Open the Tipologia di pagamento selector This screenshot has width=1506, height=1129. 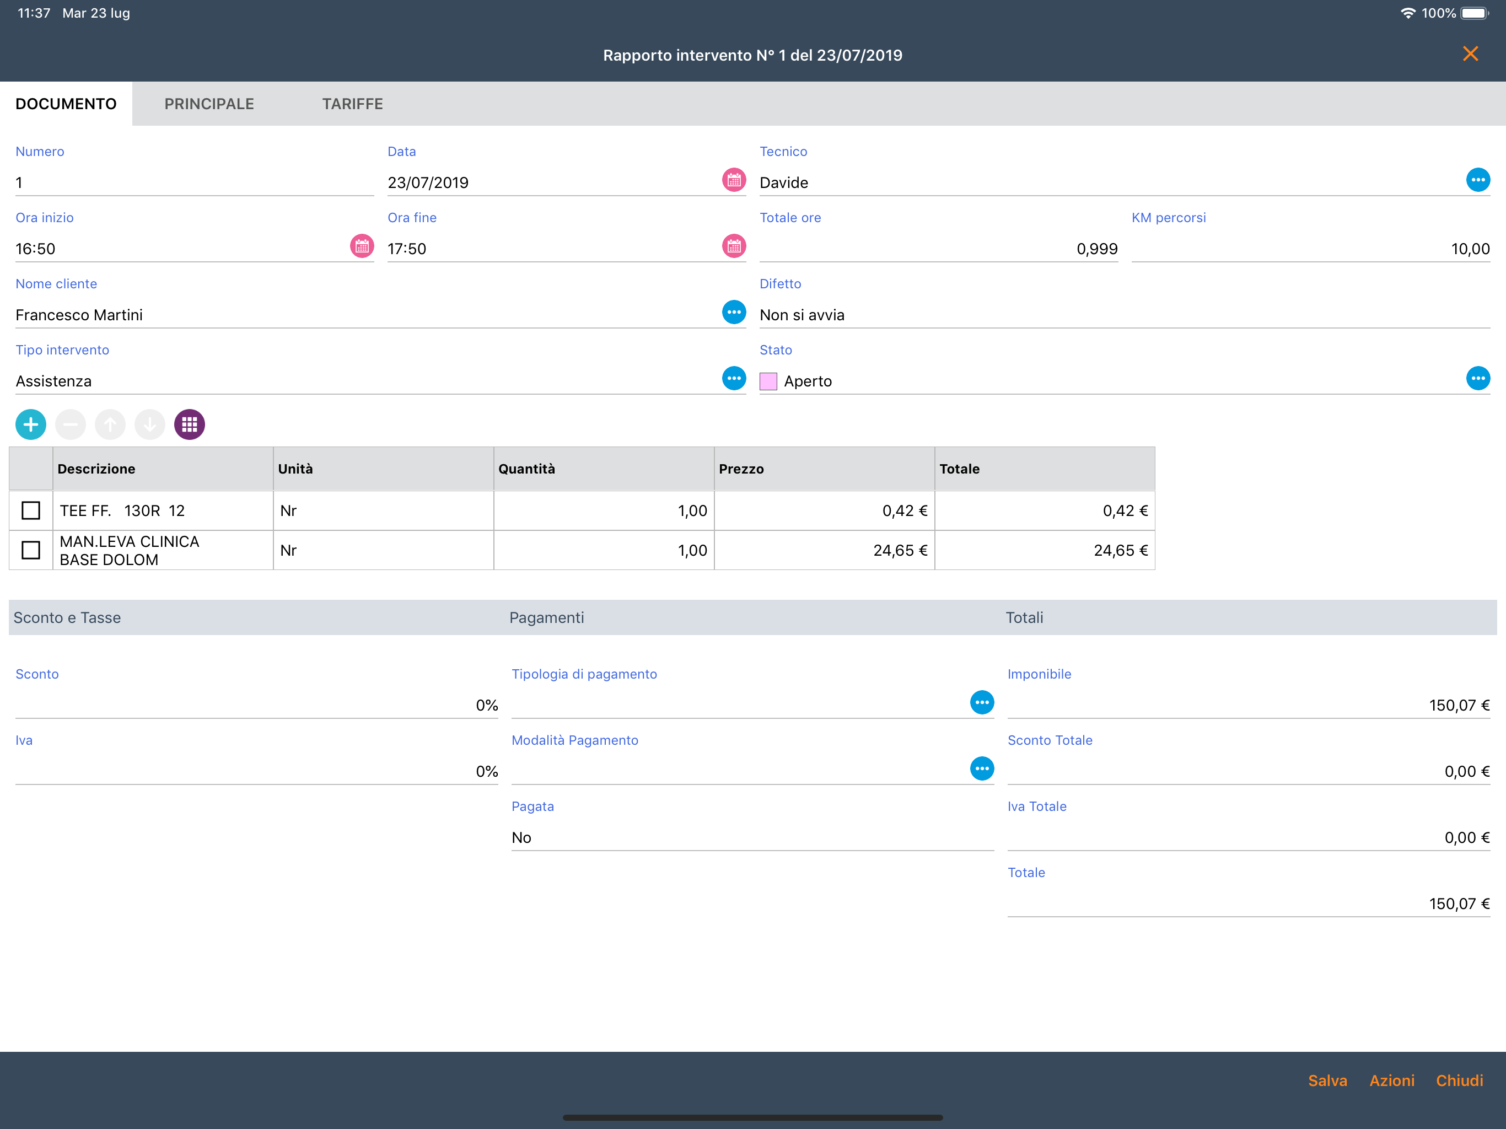pyautogui.click(x=981, y=703)
